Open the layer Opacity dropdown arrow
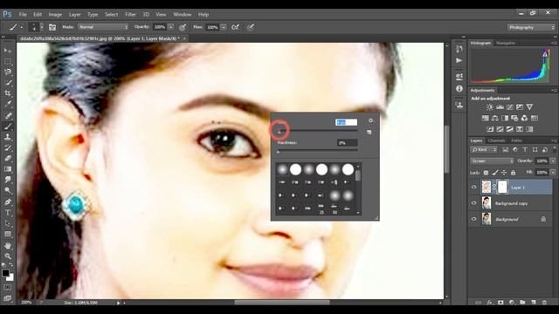Screen dimensions: 559x314 point(553,160)
